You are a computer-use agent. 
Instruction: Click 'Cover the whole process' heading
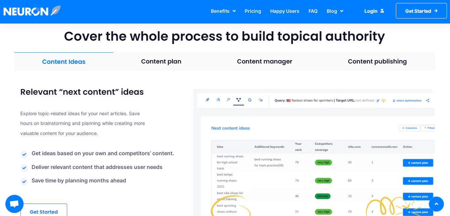coord(224,36)
